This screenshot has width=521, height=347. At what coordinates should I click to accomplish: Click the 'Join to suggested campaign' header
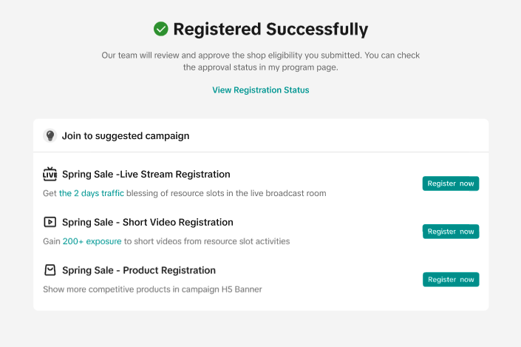click(x=126, y=136)
